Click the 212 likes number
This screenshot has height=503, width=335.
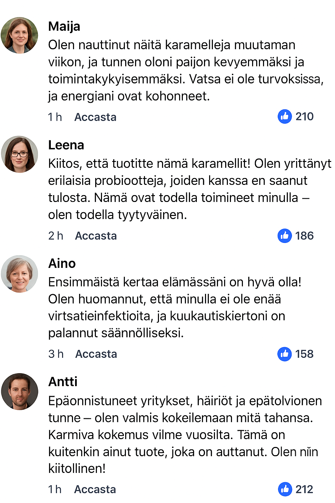(x=304, y=489)
